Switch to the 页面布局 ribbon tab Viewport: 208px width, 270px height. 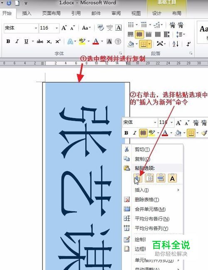[x=52, y=13]
